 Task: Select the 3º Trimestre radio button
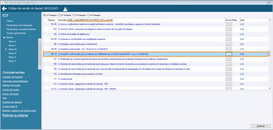point(74,15)
